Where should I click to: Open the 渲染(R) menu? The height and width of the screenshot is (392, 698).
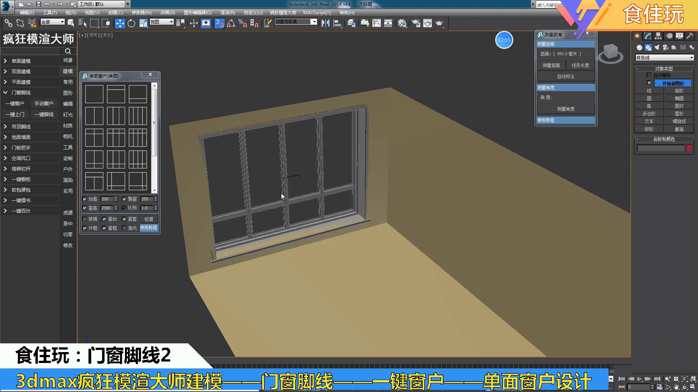[228, 12]
